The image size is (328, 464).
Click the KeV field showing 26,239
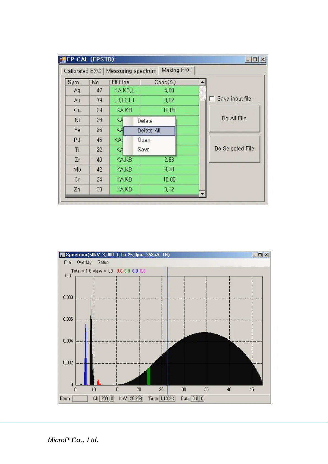pyautogui.click(x=136, y=398)
